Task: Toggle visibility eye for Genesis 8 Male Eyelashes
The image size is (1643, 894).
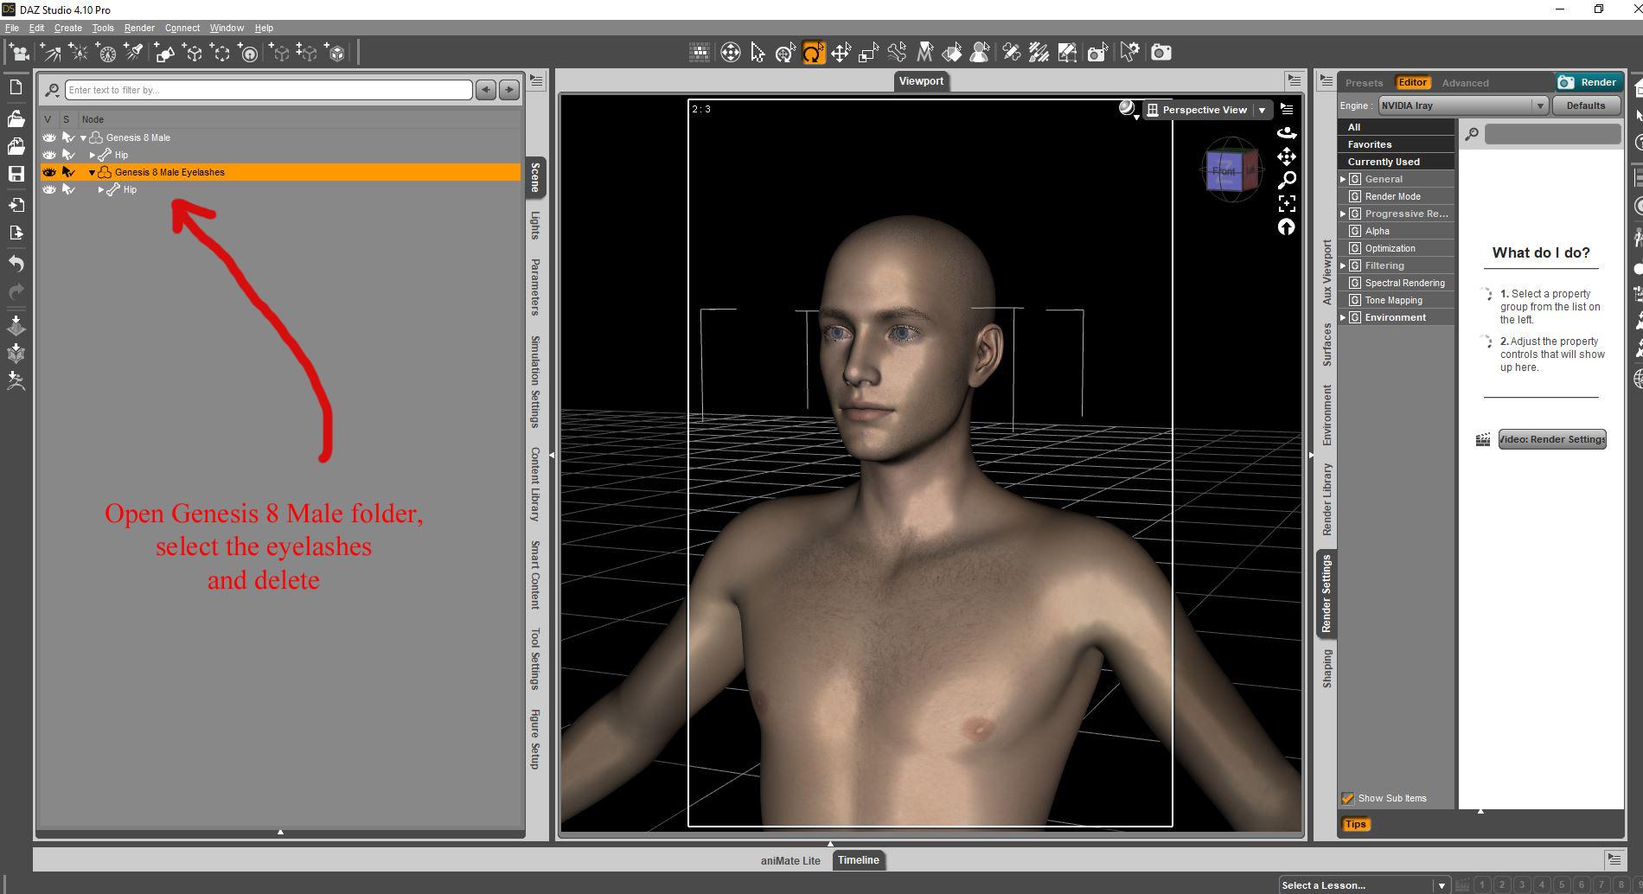Action: click(x=49, y=172)
